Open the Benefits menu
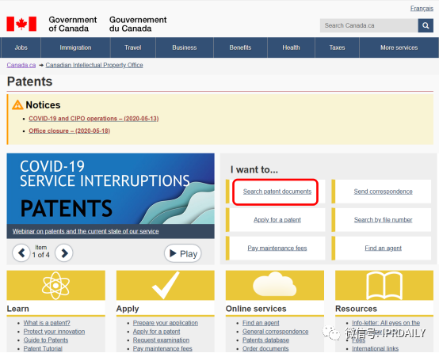The width and height of the screenshot is (439, 353). point(240,47)
